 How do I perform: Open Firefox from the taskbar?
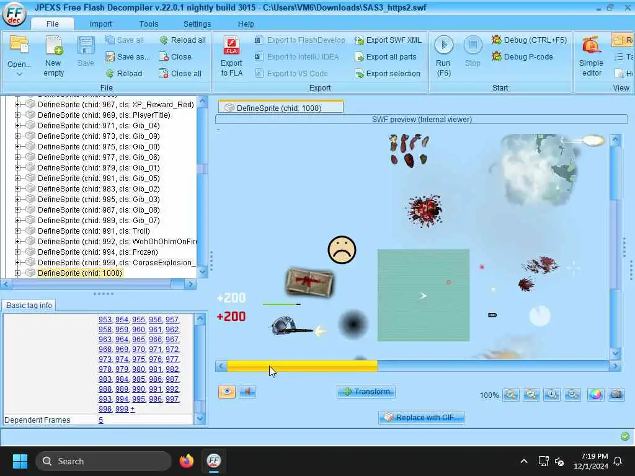click(x=187, y=461)
